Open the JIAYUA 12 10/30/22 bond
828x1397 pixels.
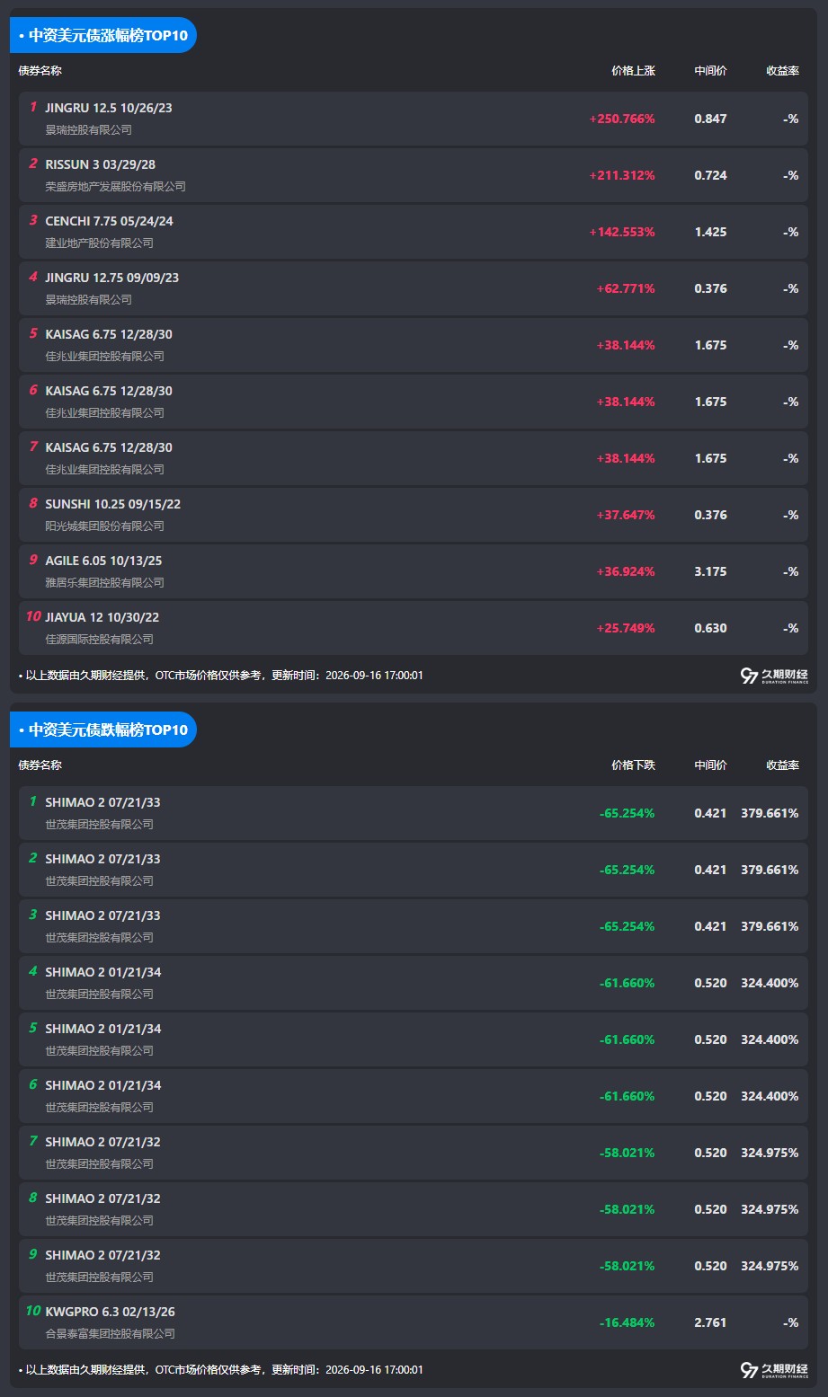coord(102,617)
